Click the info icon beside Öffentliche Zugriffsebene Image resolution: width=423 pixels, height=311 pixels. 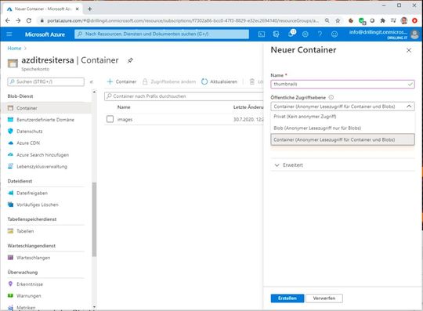click(x=331, y=97)
